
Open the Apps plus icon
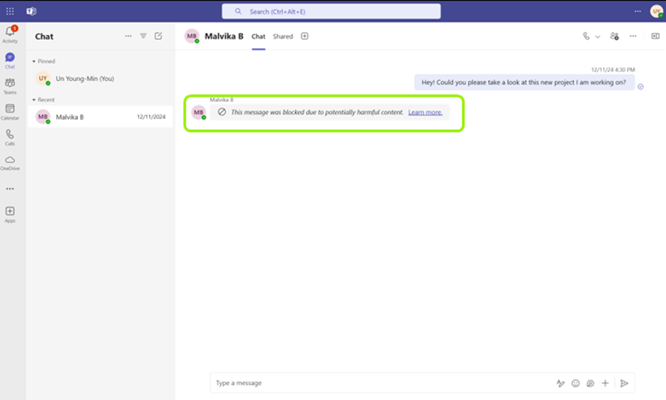(x=10, y=211)
